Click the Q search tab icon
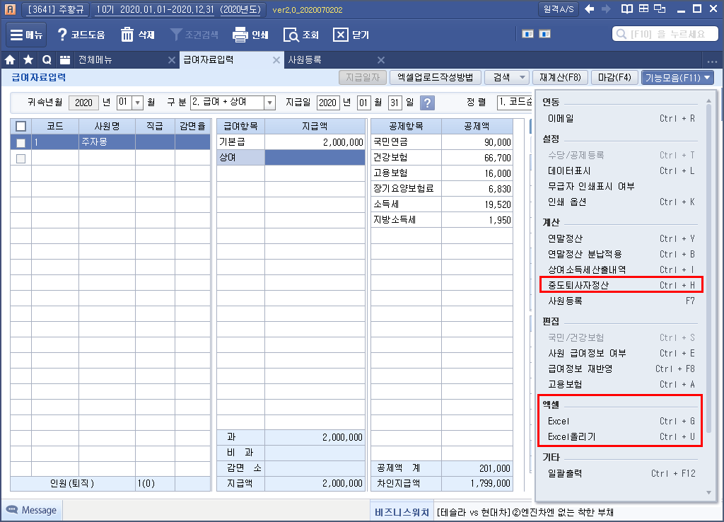Viewport: 724px width, 522px height. pos(47,59)
